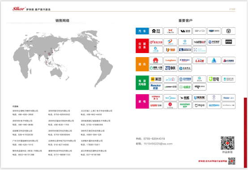Click the large 样品索取 QR code
Image resolution: width=248 pixels, height=170 pixels.
[227, 143]
